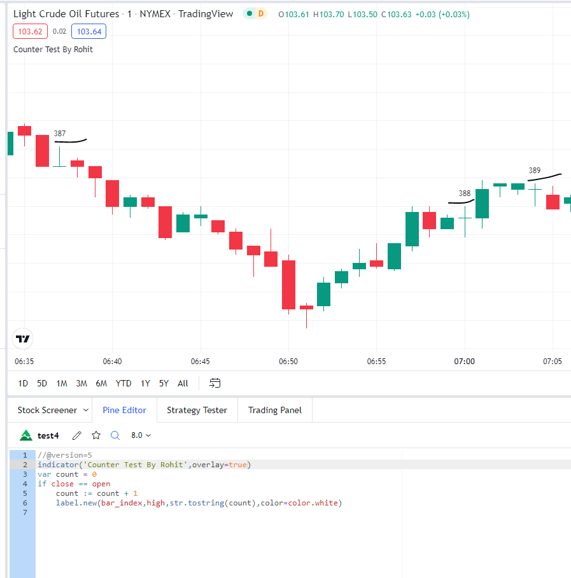Viewport: 571px width, 578px height.
Task: Click the 389 label on the chart
Action: pos(535,171)
